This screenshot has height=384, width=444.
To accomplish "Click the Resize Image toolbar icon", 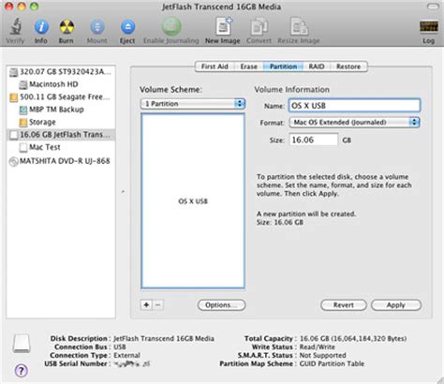I will (x=299, y=27).
